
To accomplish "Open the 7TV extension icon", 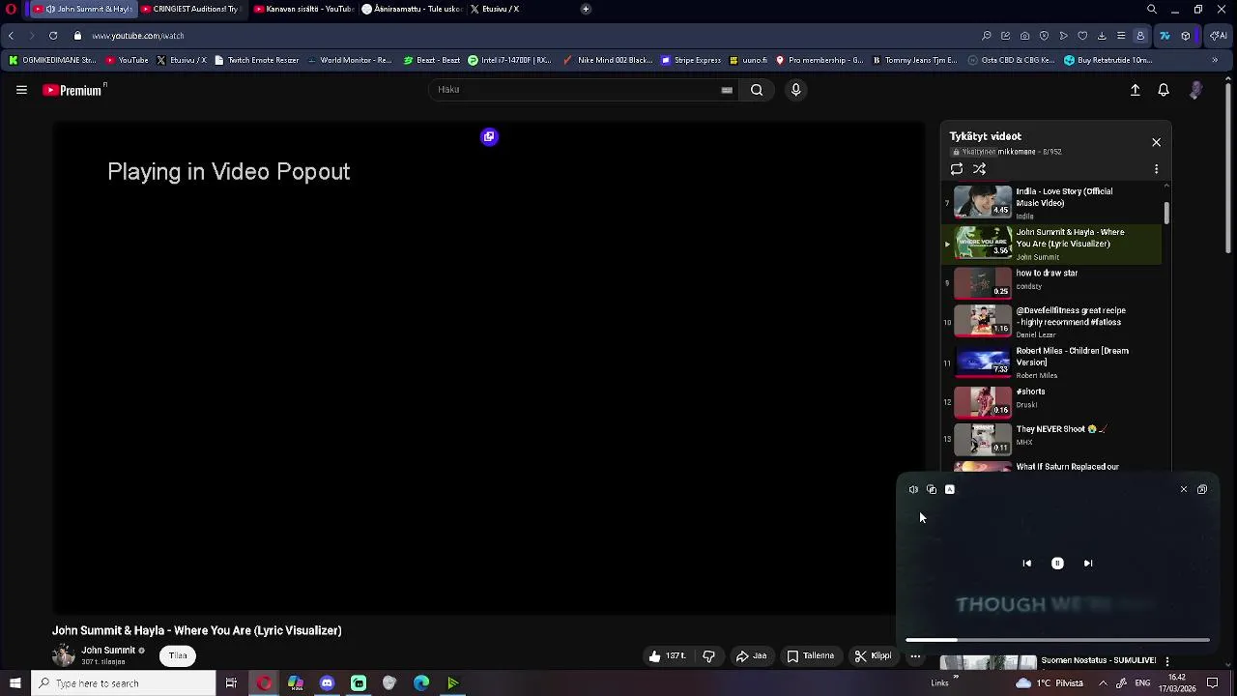I will click(1165, 36).
